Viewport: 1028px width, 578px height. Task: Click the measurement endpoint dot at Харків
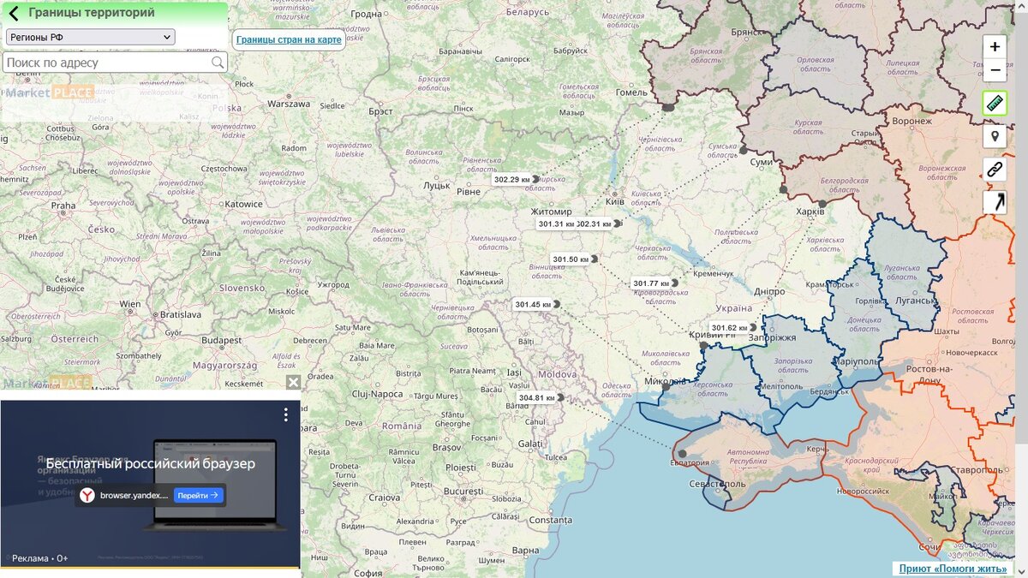point(822,205)
